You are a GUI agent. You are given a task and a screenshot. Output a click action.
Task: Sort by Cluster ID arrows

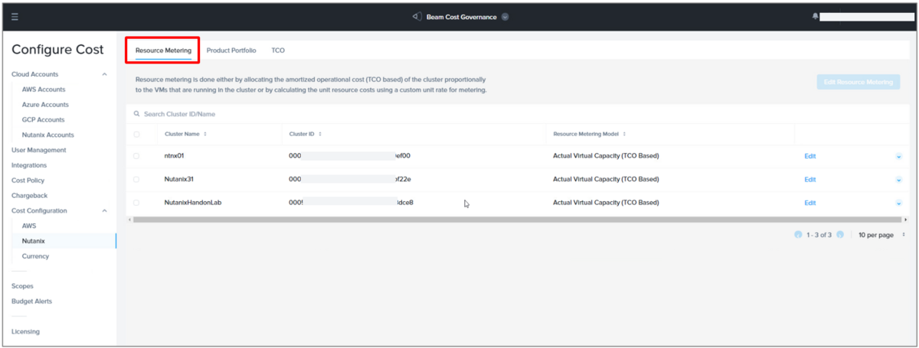(x=319, y=134)
